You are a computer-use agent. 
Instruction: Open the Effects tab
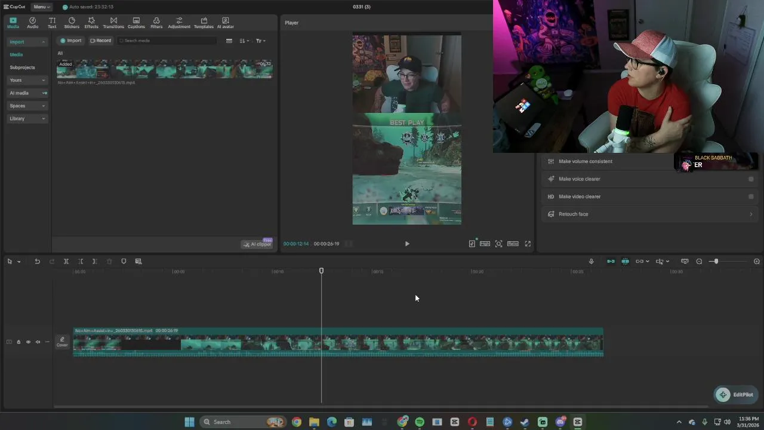pos(91,23)
